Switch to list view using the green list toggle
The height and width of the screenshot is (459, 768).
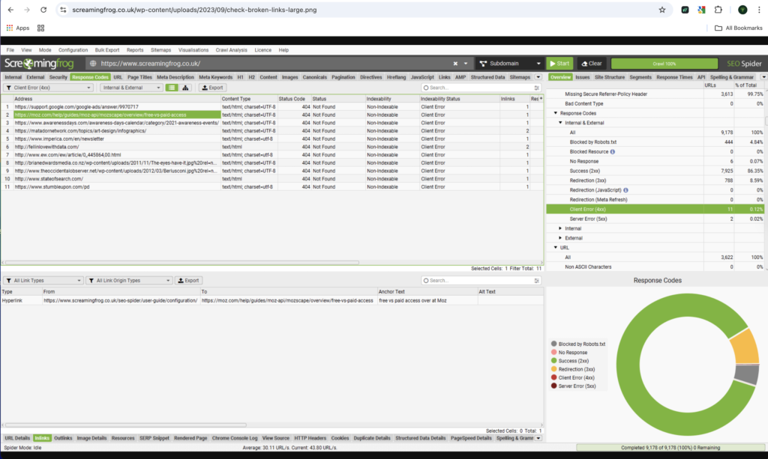[x=172, y=88]
